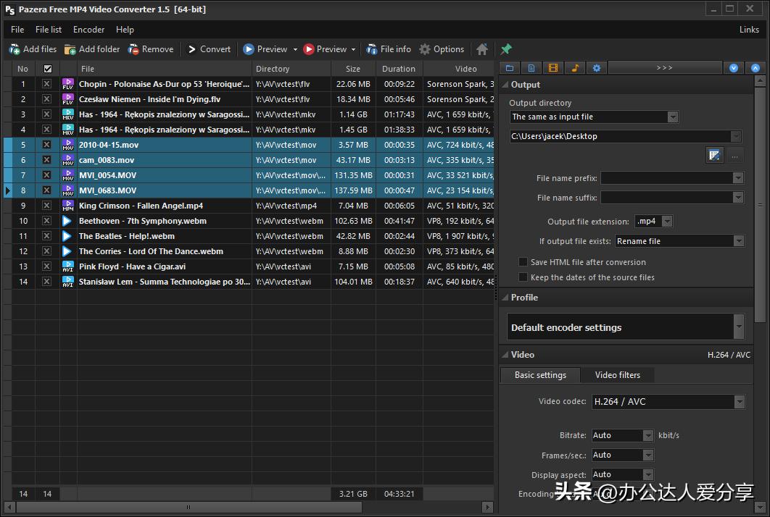Click the edit output directory icon
This screenshot has height=517, width=770.
pos(715,156)
